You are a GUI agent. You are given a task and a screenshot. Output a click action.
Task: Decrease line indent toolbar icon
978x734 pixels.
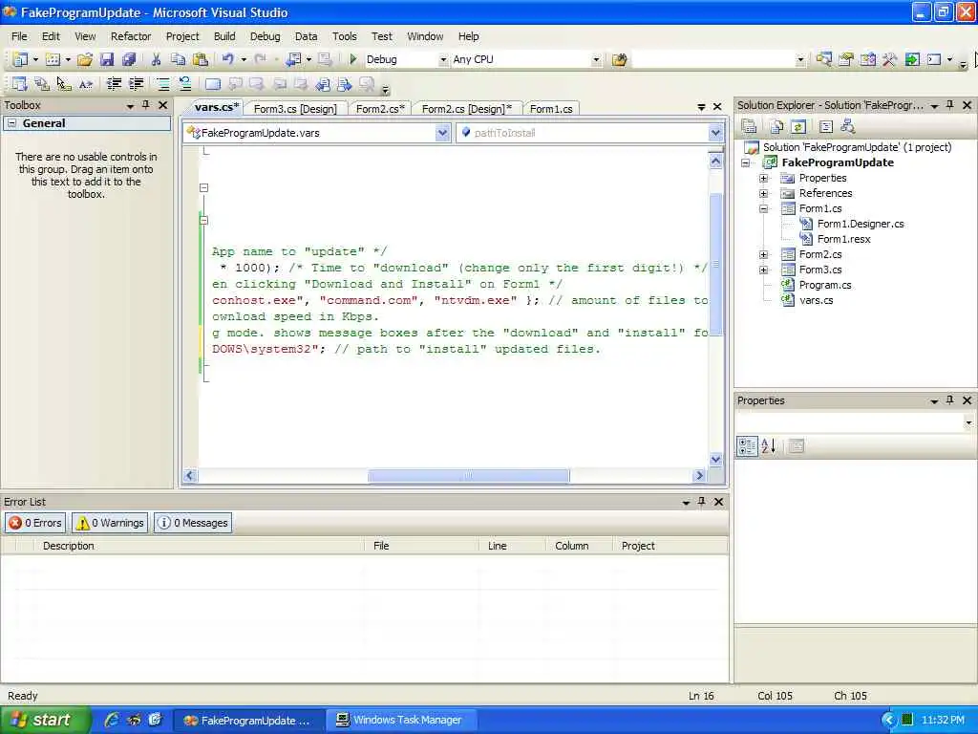115,84
